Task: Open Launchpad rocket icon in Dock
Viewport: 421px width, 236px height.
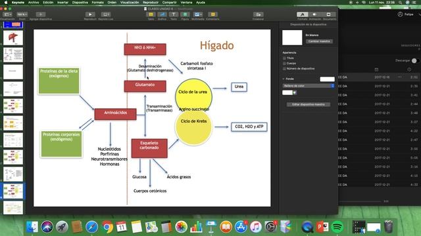Action: tap(62, 227)
